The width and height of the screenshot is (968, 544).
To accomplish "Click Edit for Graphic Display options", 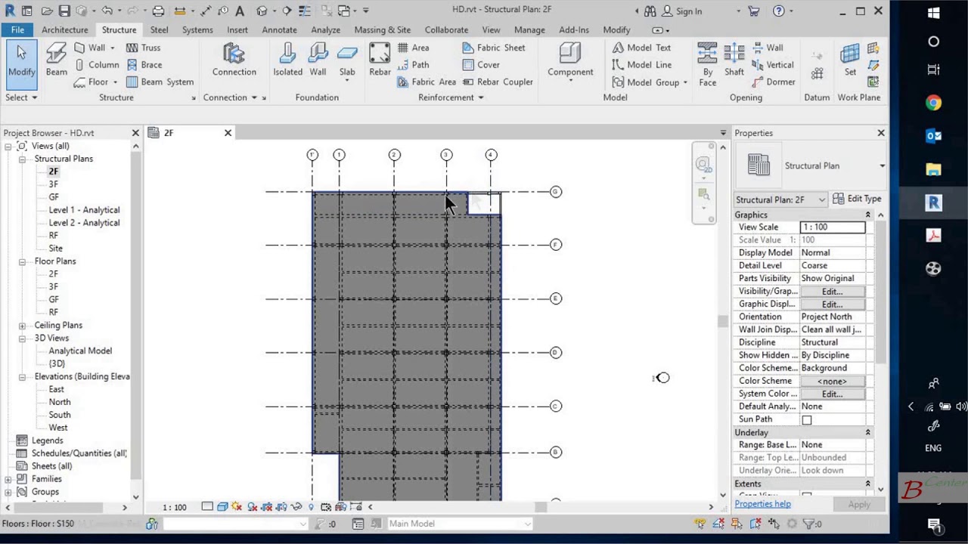I will point(832,304).
